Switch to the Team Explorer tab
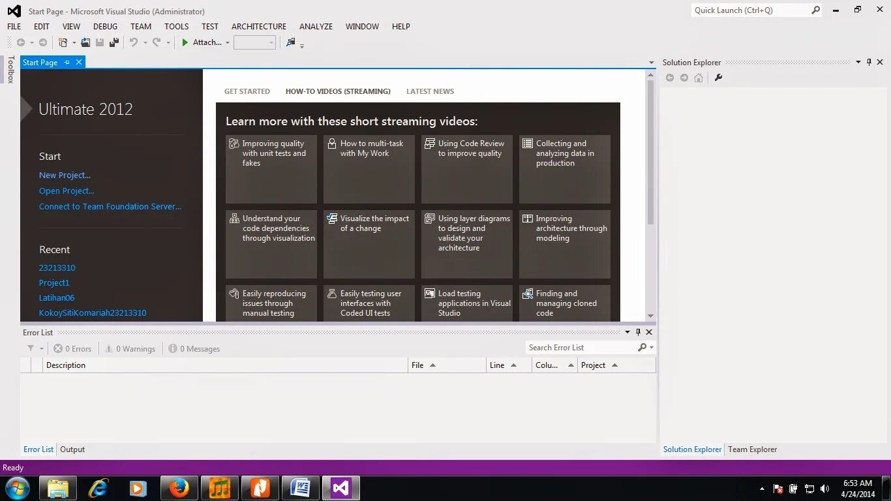The width and height of the screenshot is (891, 501). [752, 449]
